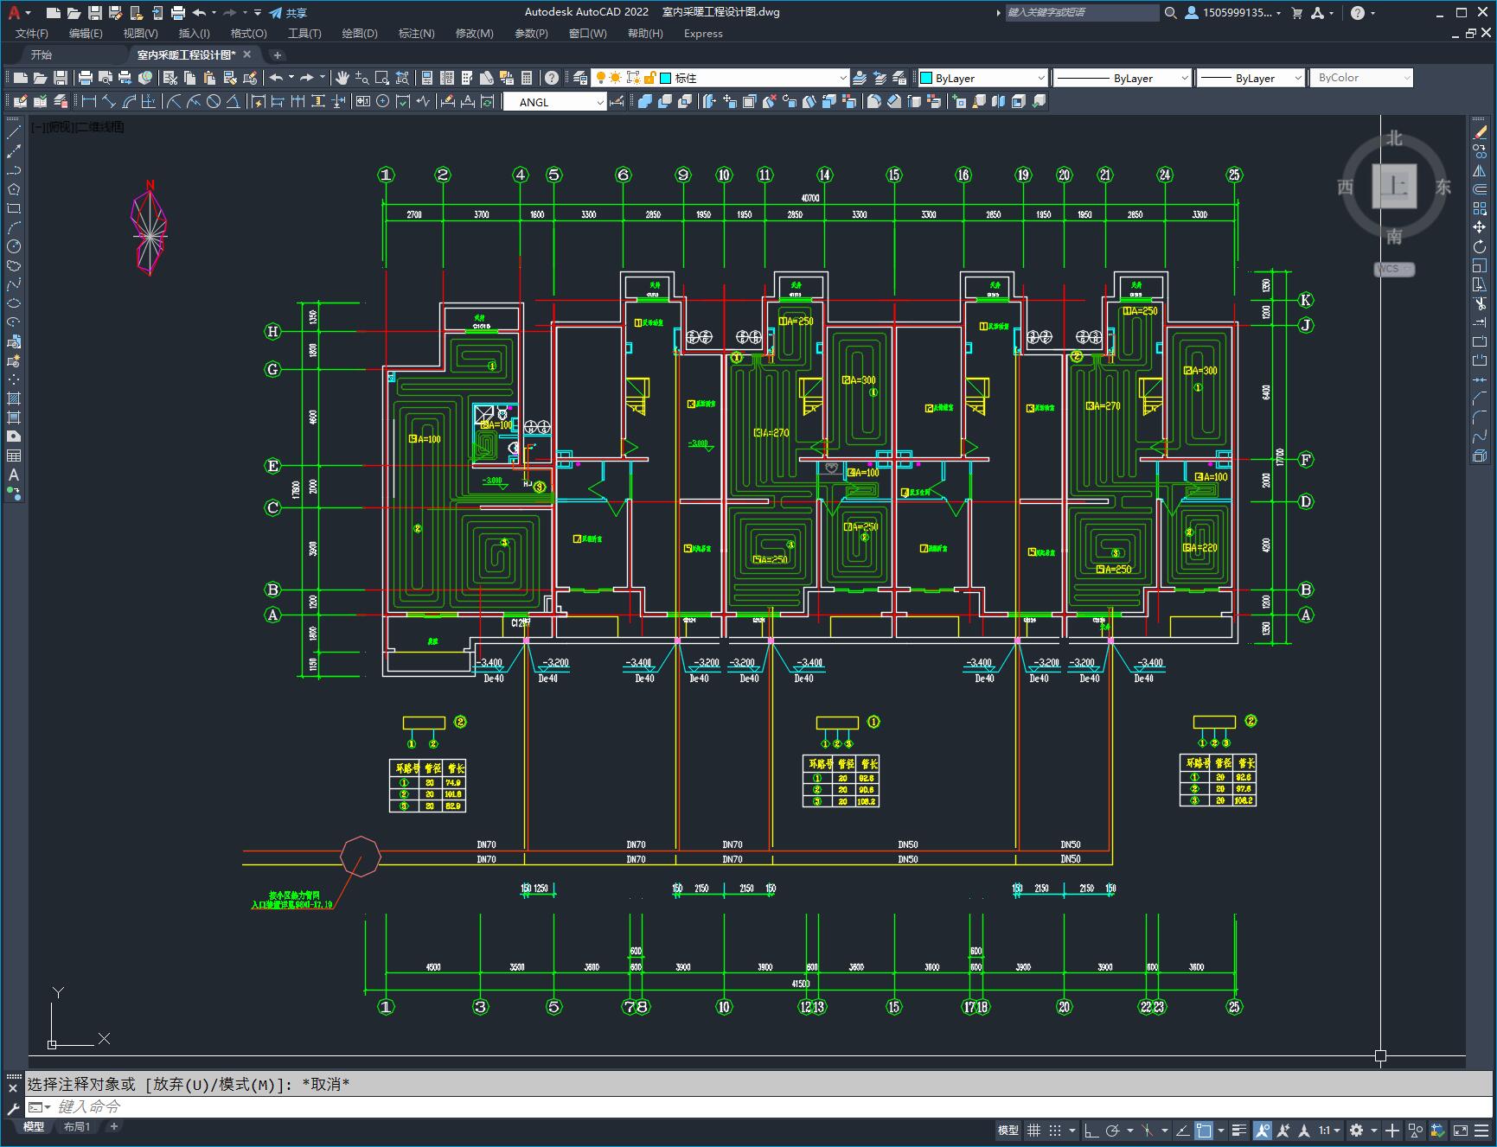Select the Erase tool on right toolbar
Screen dimensions: 1497x1147
pyautogui.click(x=1480, y=132)
